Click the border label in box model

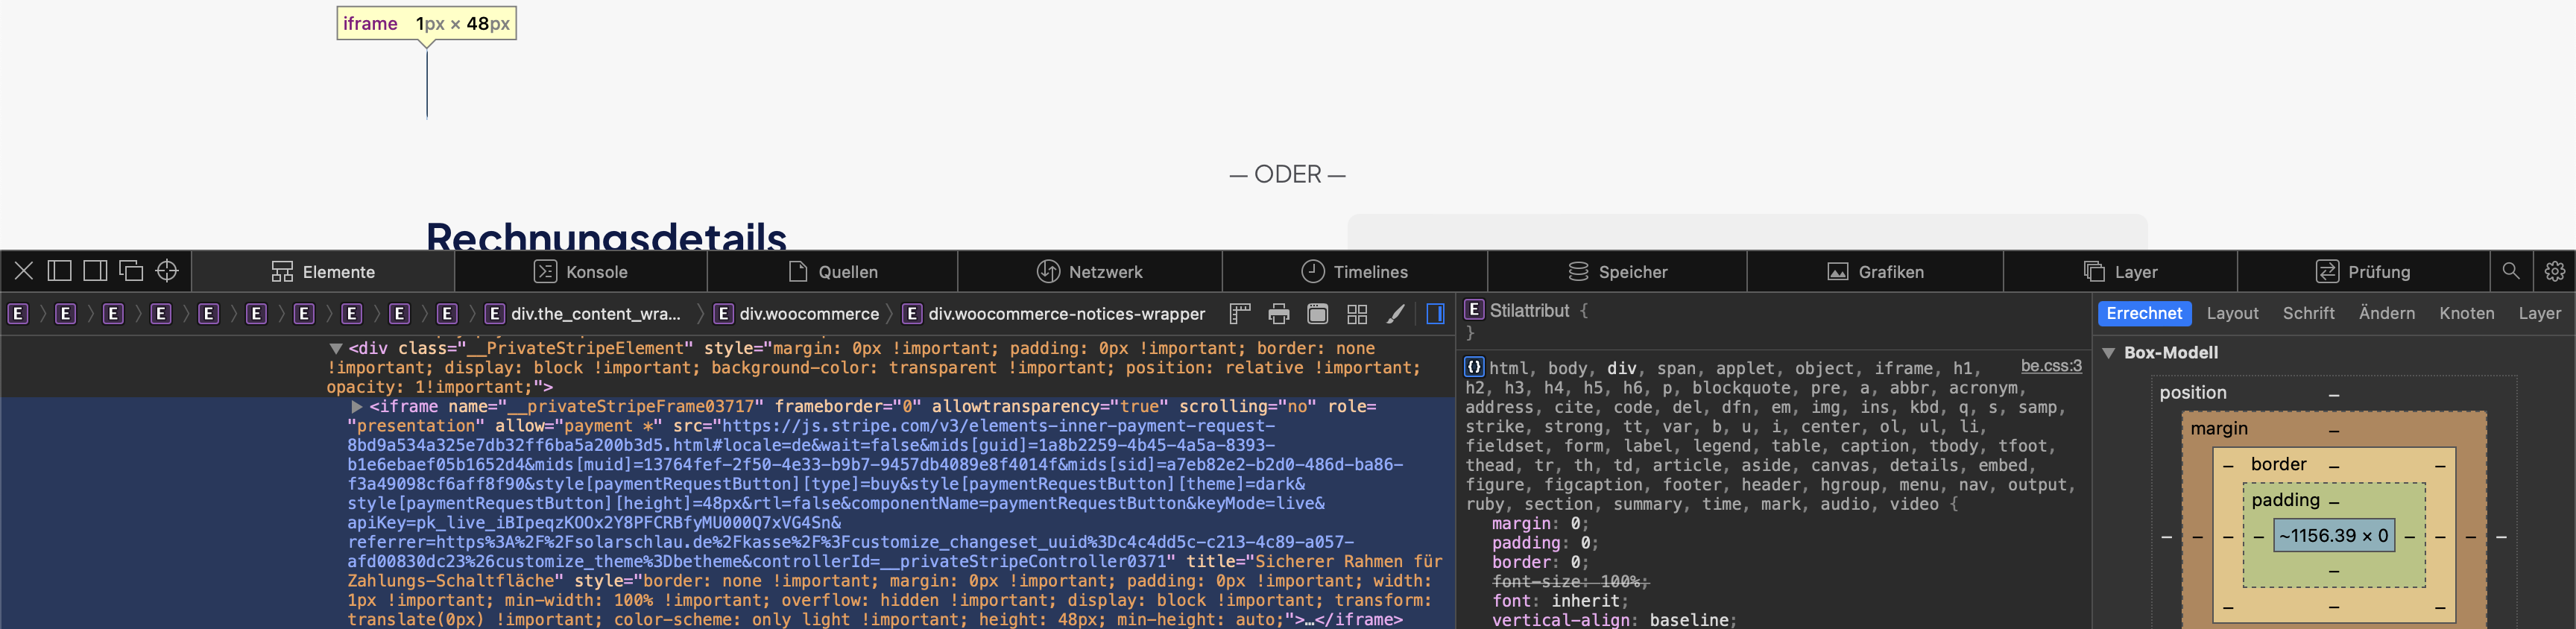2278,464
